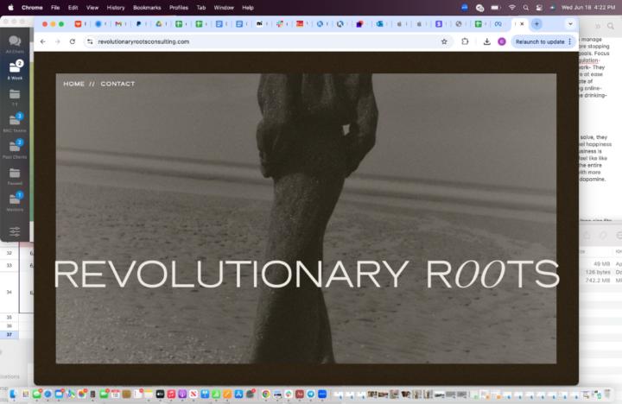Open the Bookmarks menu
622x404 pixels.
point(147,8)
